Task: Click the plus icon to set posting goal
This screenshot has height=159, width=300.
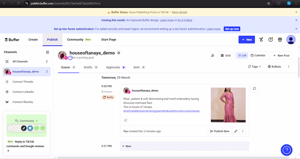Action: click(x=70, y=58)
